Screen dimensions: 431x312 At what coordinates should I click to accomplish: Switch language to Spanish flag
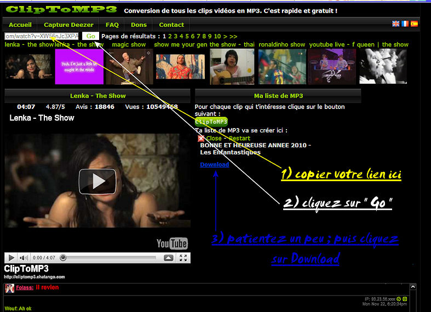point(414,24)
